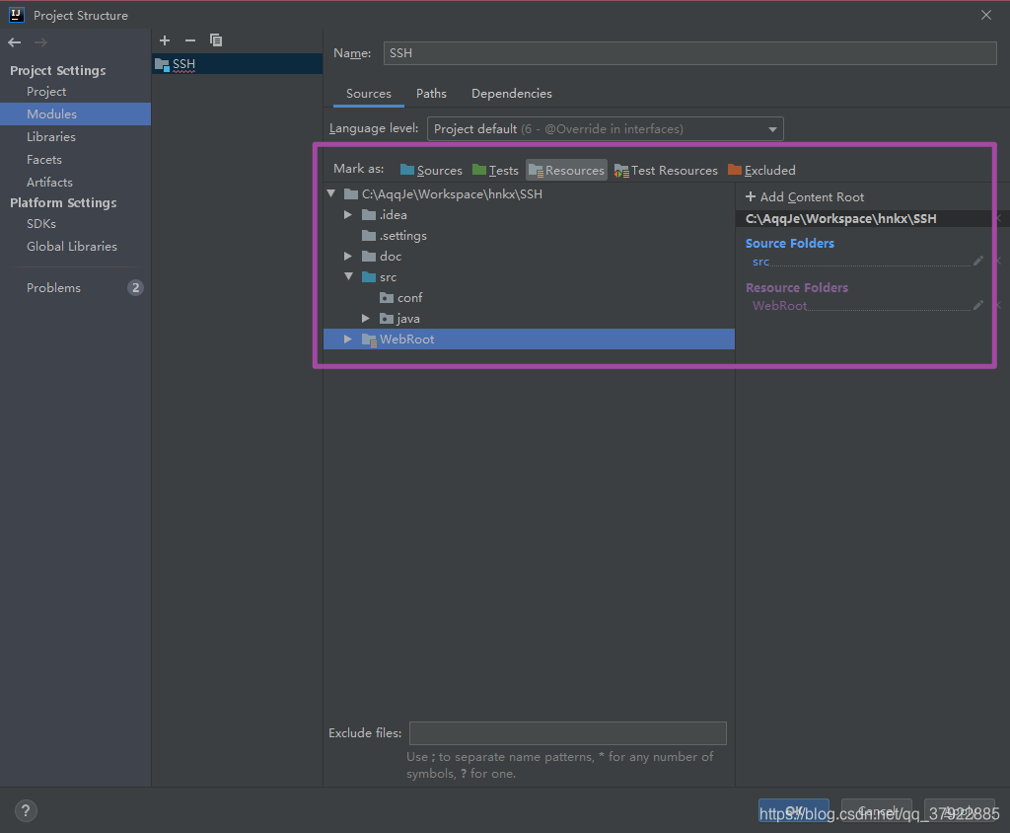Expand the java folder
Viewport: 1010px width, 833px height.
click(x=365, y=318)
